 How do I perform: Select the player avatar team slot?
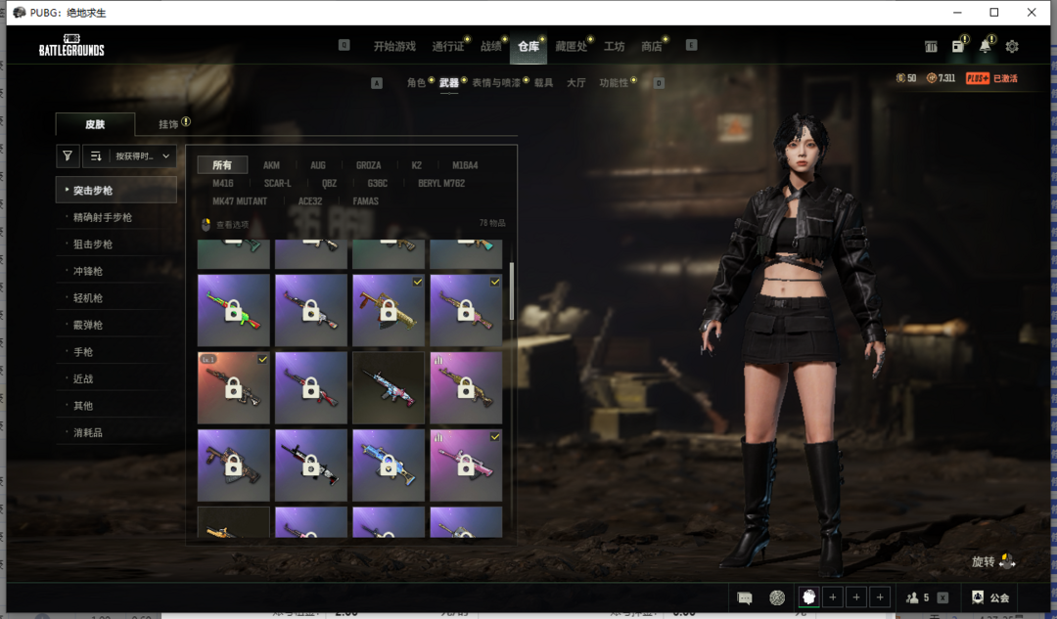(x=809, y=597)
